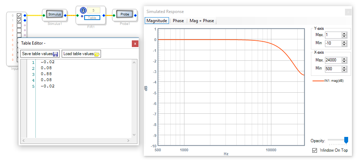Viewport: 359px width, 165px height.
Task: Click channel 2 inactive output pin on Input block
Action: (x=25, y=25)
